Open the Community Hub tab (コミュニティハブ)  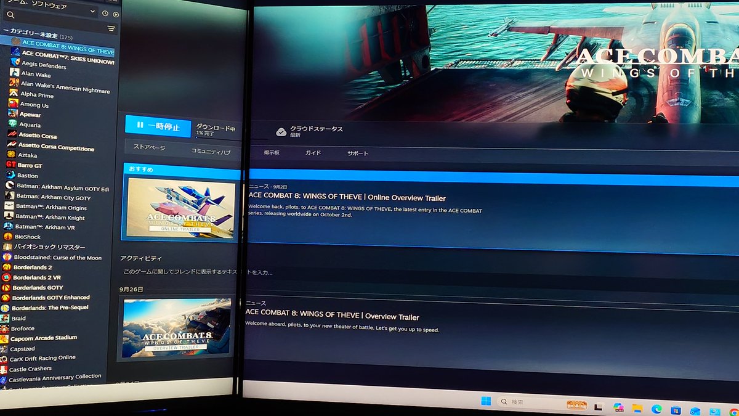(211, 151)
